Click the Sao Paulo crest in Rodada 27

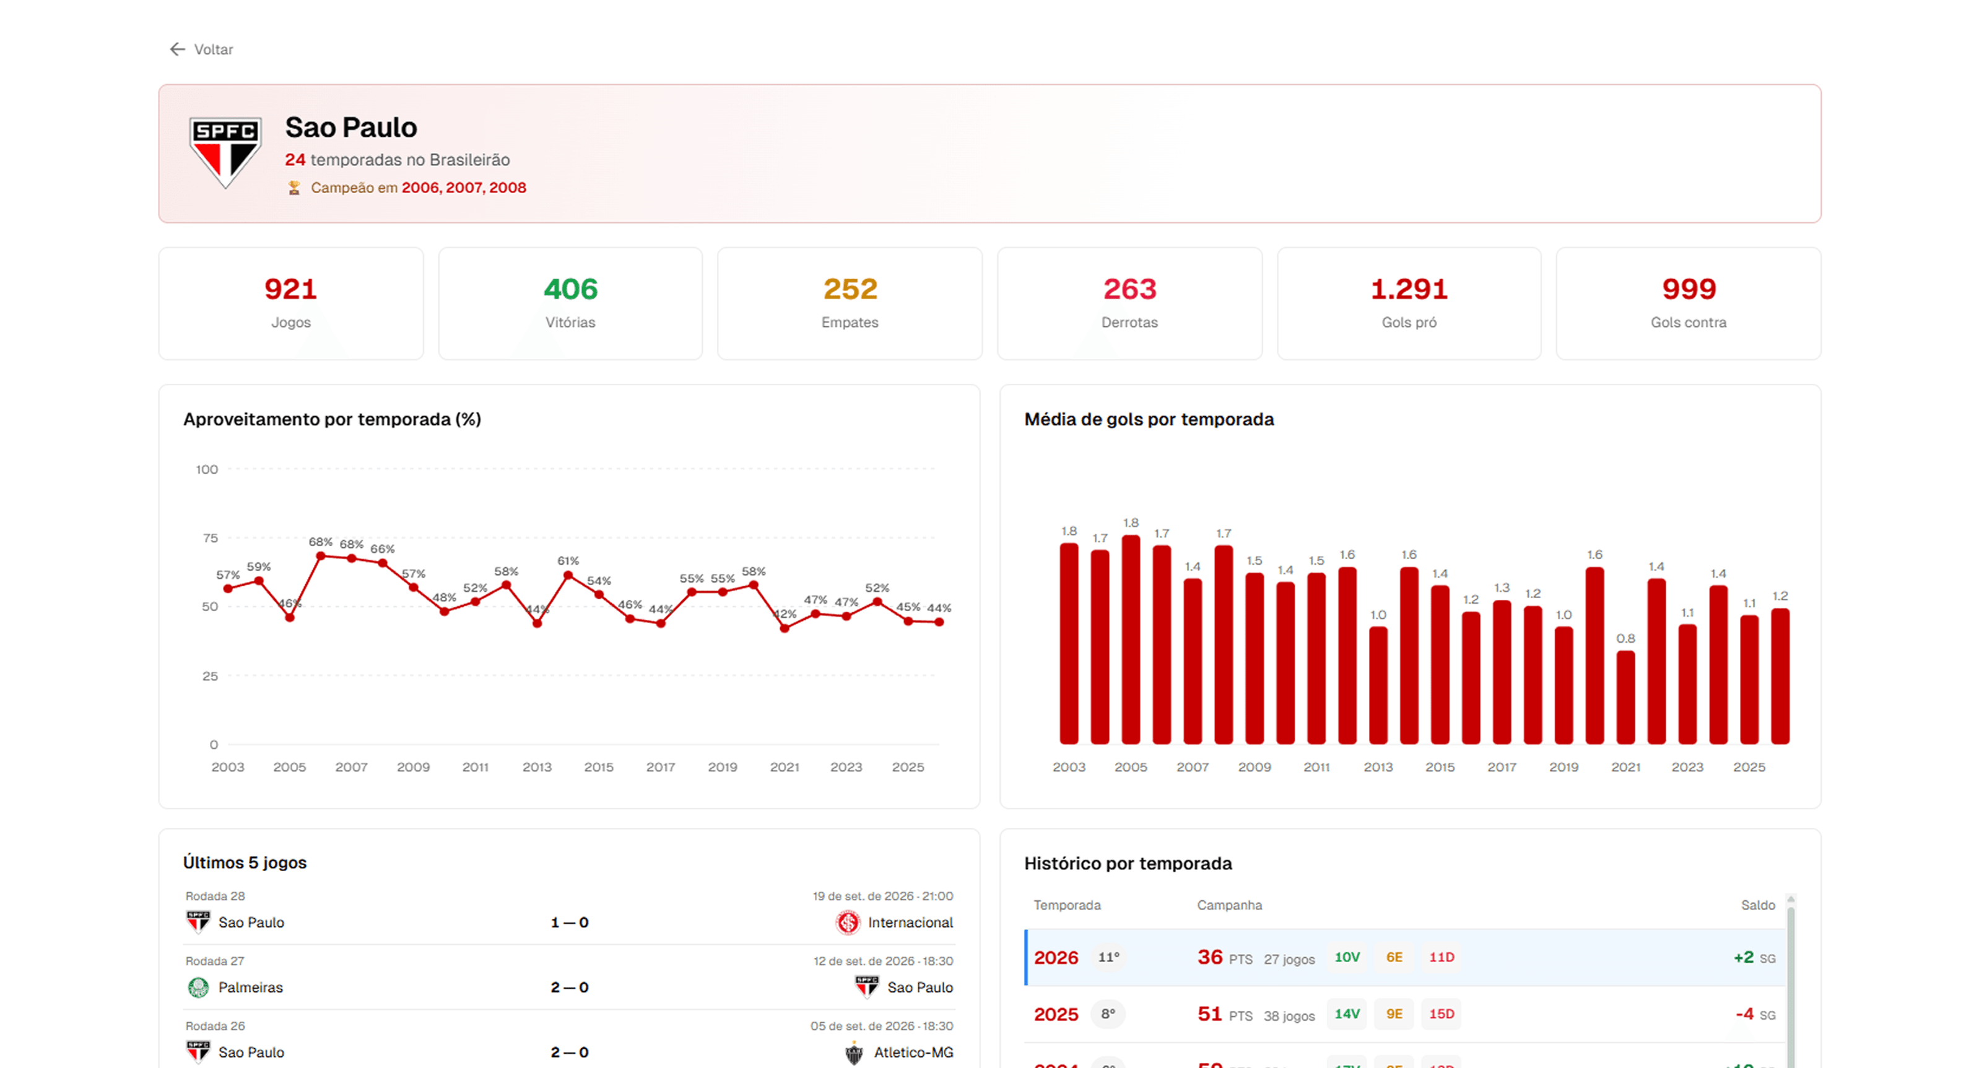pyautogui.click(x=868, y=988)
